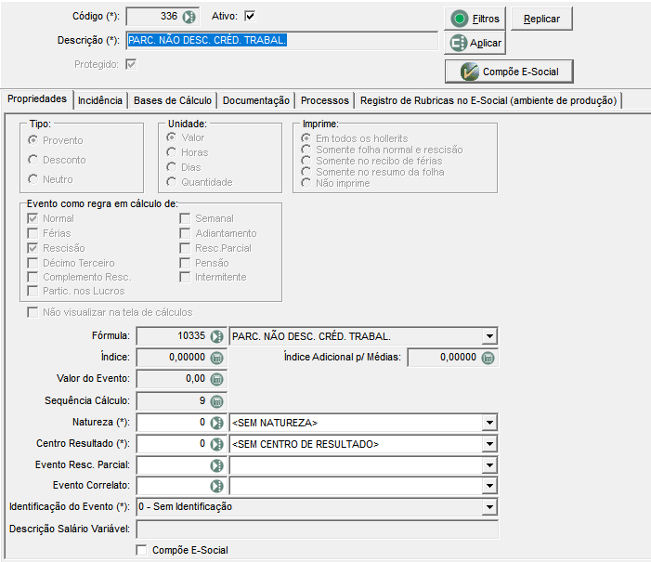651x562 pixels.
Task: Check the Adiantamento checkbox
Action: tap(185, 233)
